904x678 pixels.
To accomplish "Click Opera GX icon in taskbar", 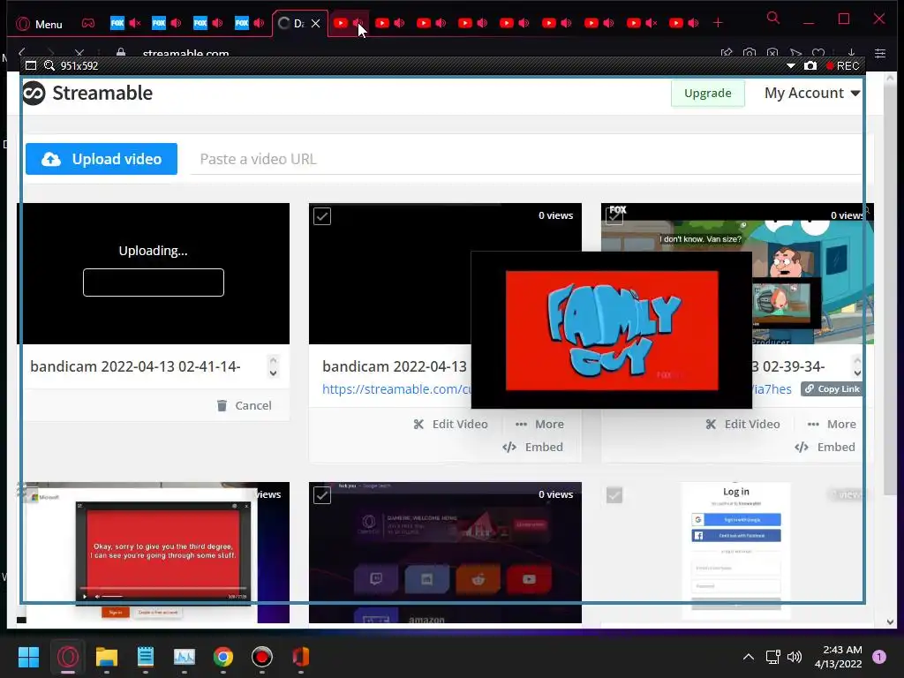I will tap(68, 657).
